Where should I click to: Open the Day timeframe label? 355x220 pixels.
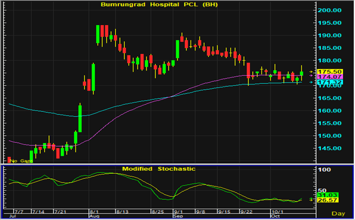[344, 213]
